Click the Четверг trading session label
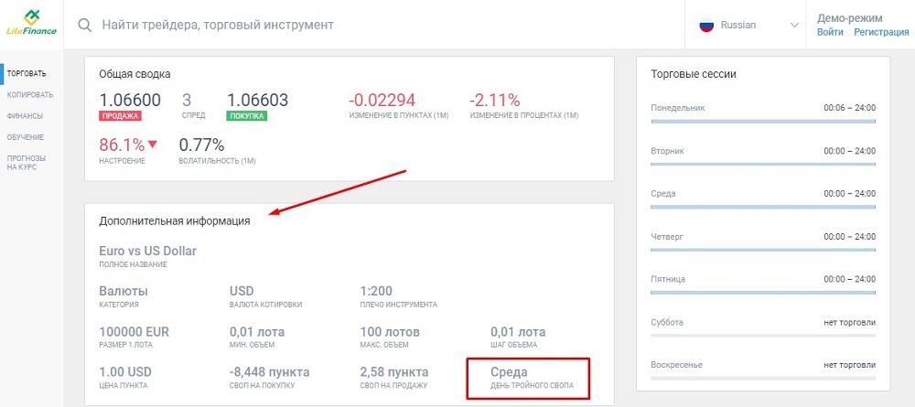The height and width of the screenshot is (407, 915). [666, 237]
